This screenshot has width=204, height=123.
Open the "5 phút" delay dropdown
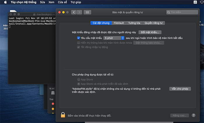pyautogui.click(x=114, y=38)
